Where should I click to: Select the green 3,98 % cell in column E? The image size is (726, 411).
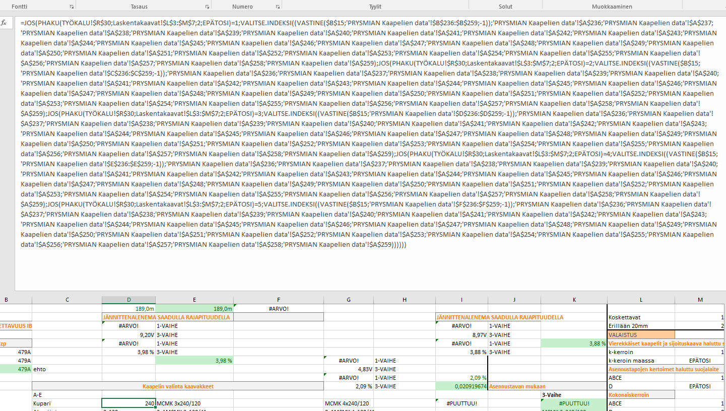tap(194, 361)
